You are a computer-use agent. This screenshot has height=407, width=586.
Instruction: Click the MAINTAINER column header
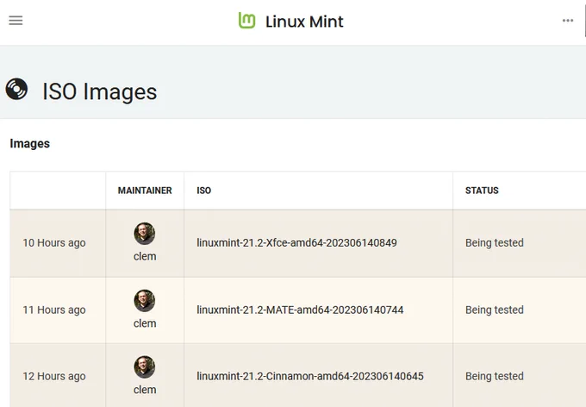[x=145, y=191]
